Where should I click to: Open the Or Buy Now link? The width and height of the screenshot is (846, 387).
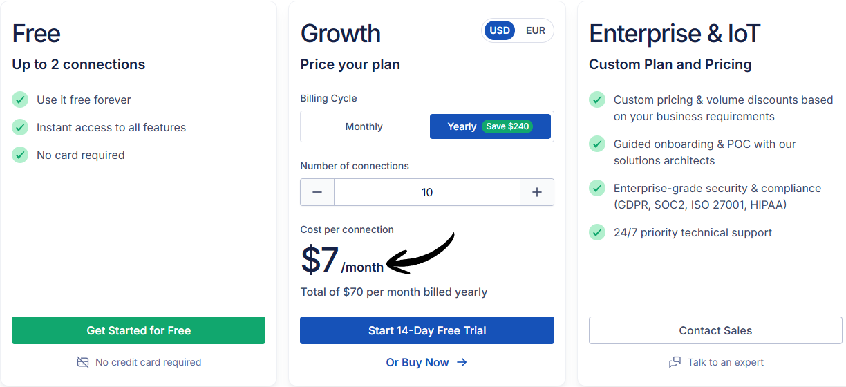coord(417,362)
